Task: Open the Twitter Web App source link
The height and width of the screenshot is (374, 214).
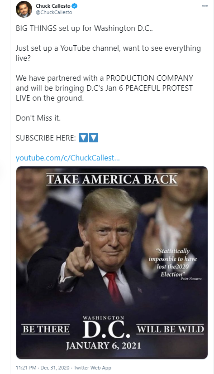Action: coord(92,368)
